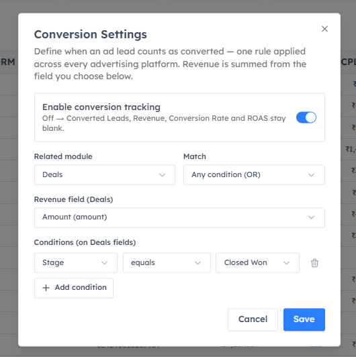Click the Add condition button
The height and width of the screenshot is (357, 356).
coord(74,288)
